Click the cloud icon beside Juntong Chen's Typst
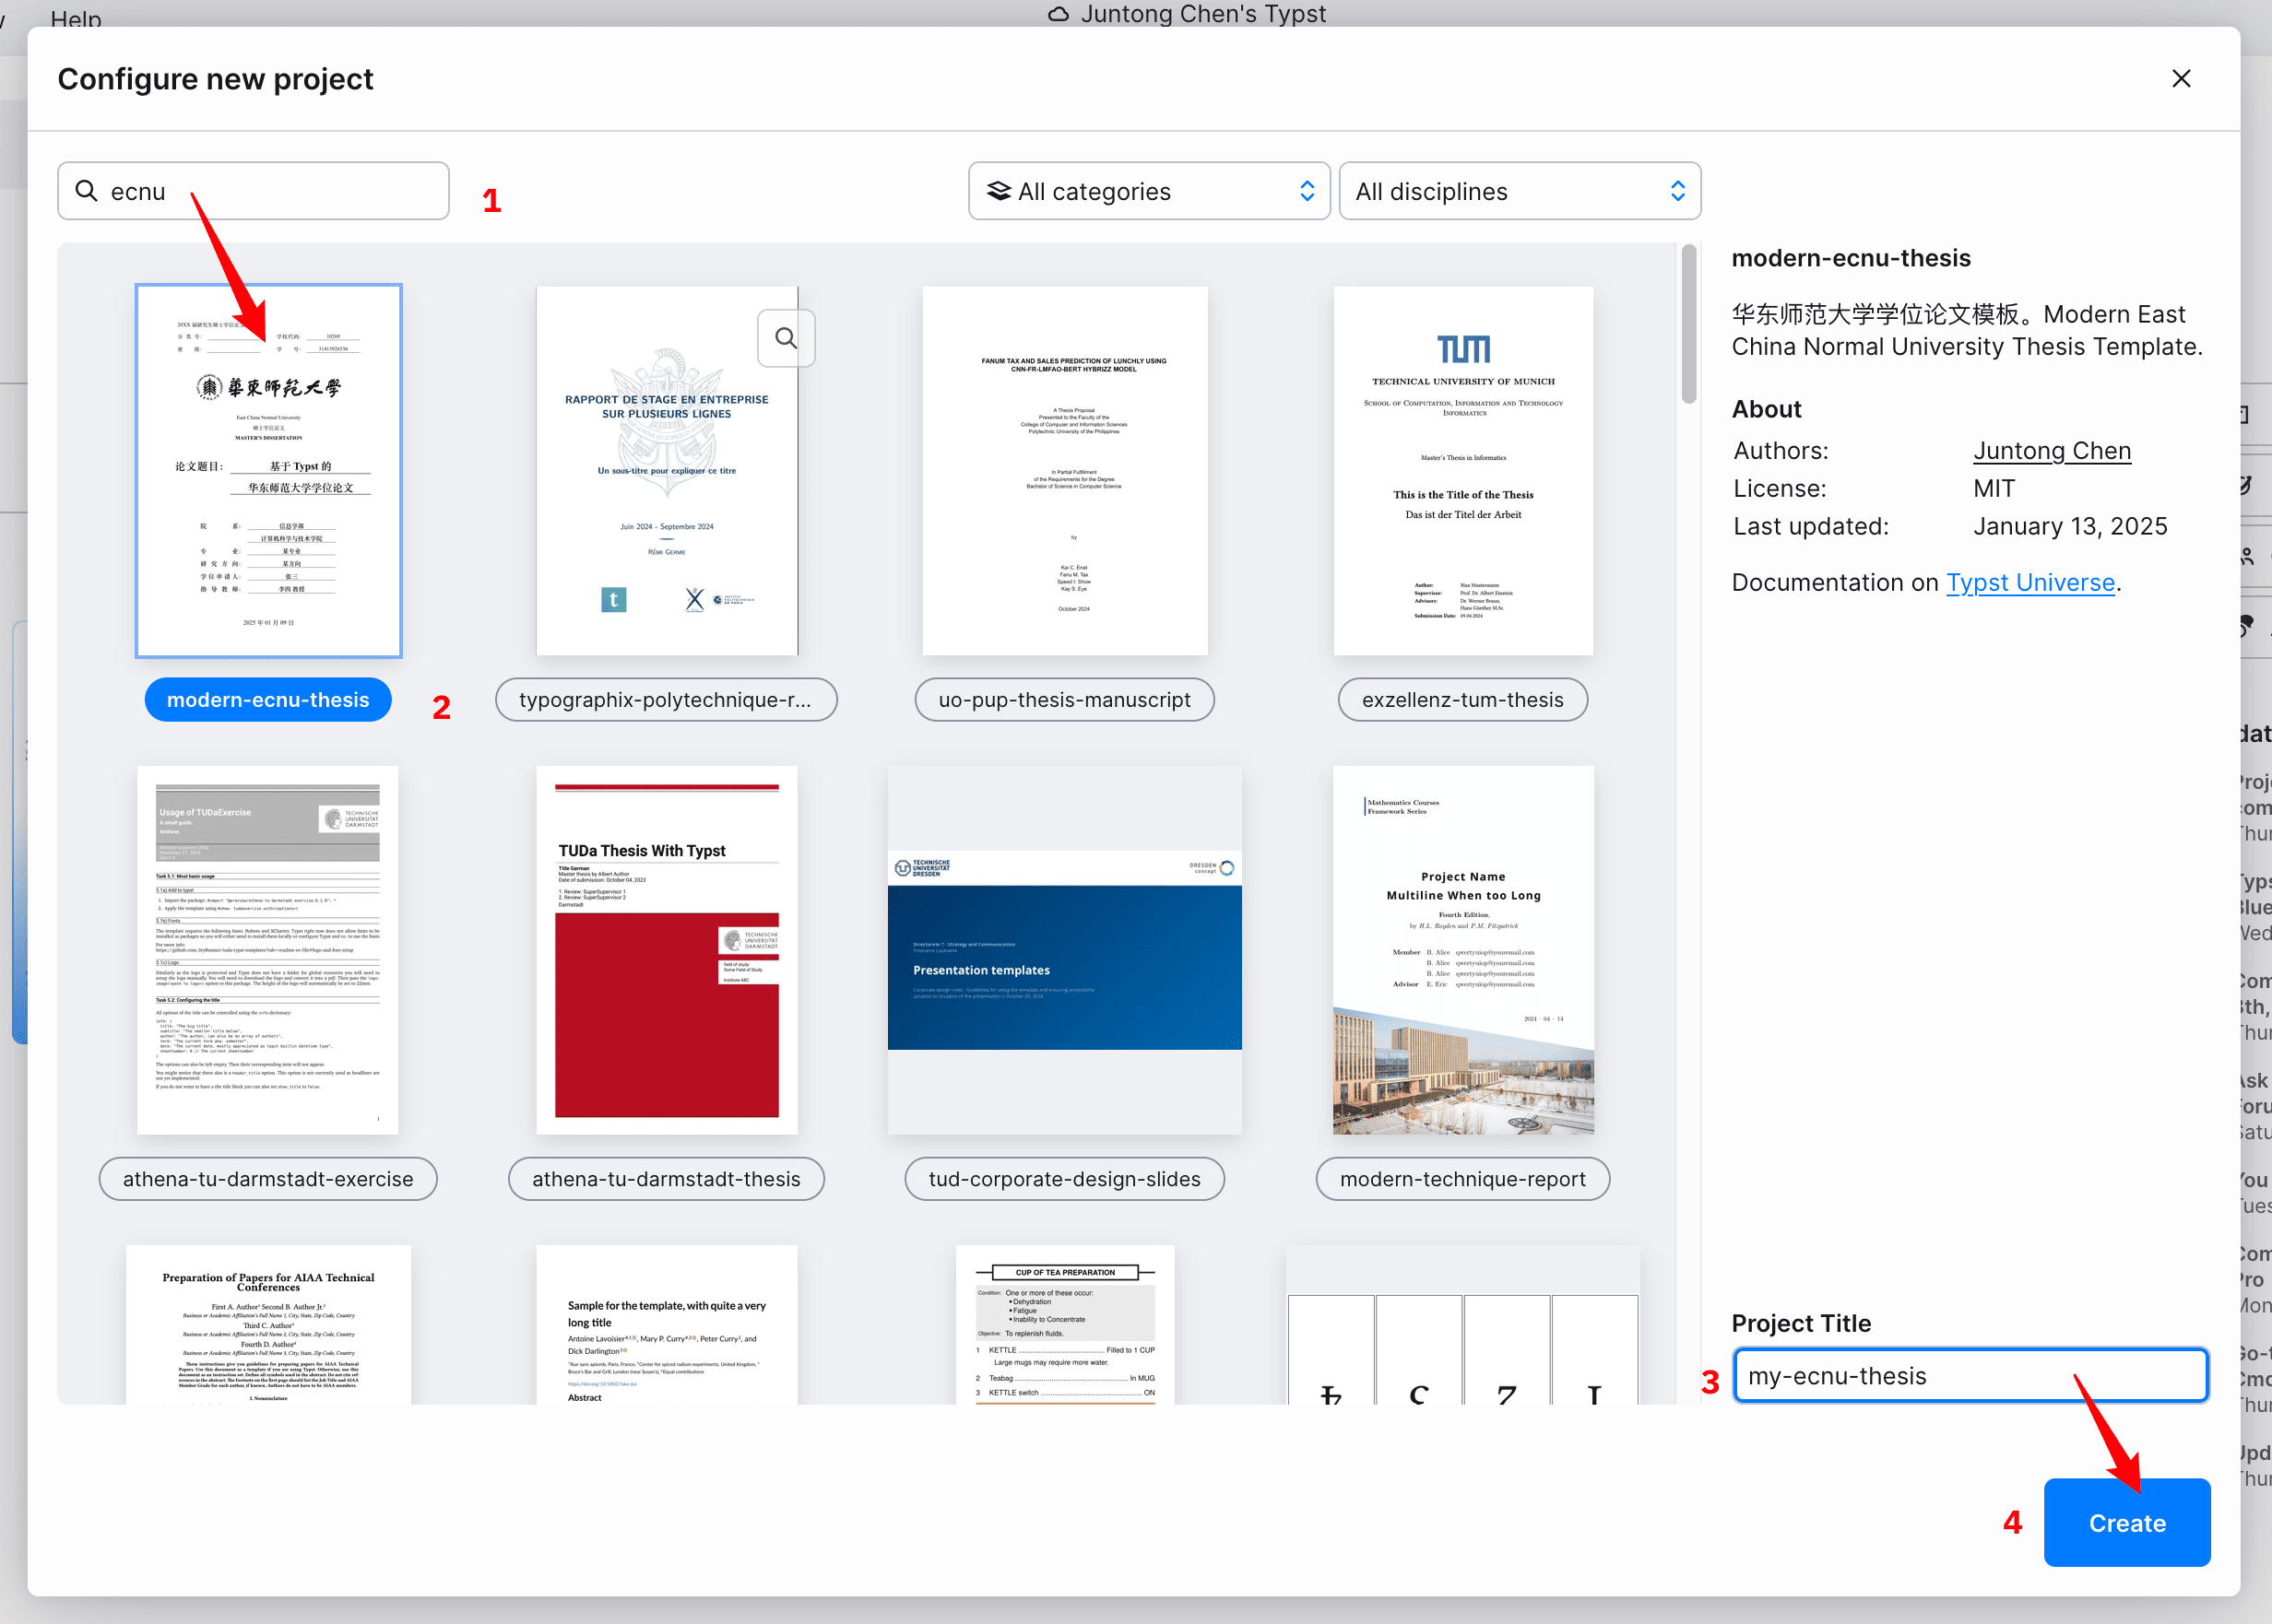Image resolution: width=2272 pixels, height=1624 pixels. [x=1059, y=14]
